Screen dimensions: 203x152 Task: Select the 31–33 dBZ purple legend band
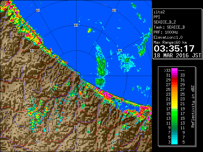[174, 75]
